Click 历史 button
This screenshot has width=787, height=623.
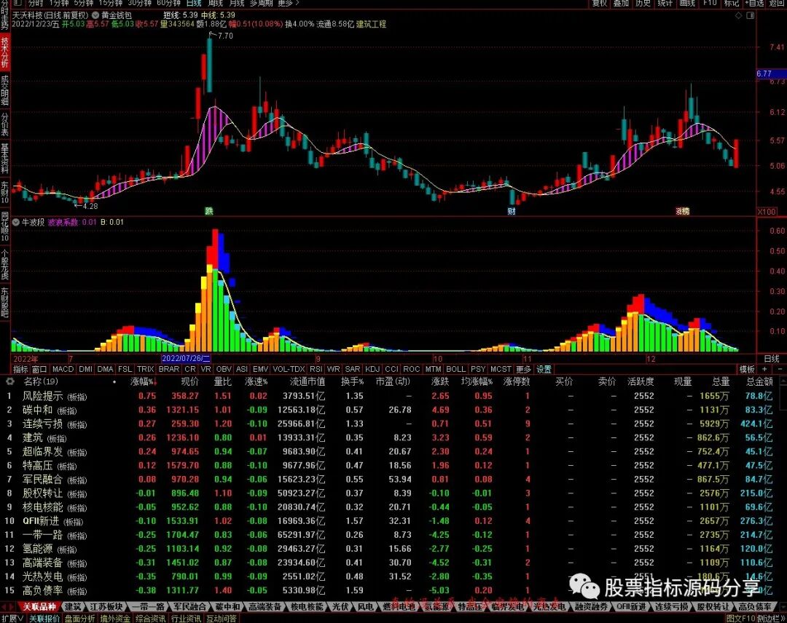tap(643, 3)
